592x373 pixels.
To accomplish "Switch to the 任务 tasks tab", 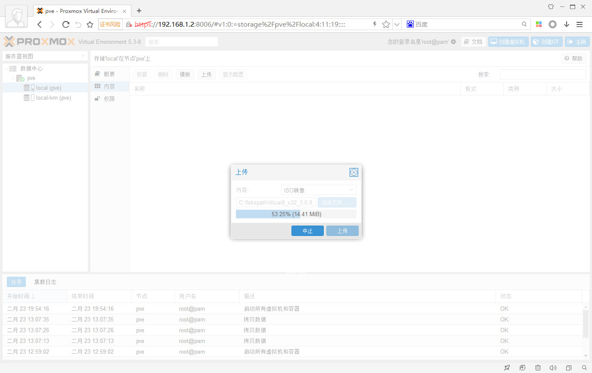I will [16, 282].
